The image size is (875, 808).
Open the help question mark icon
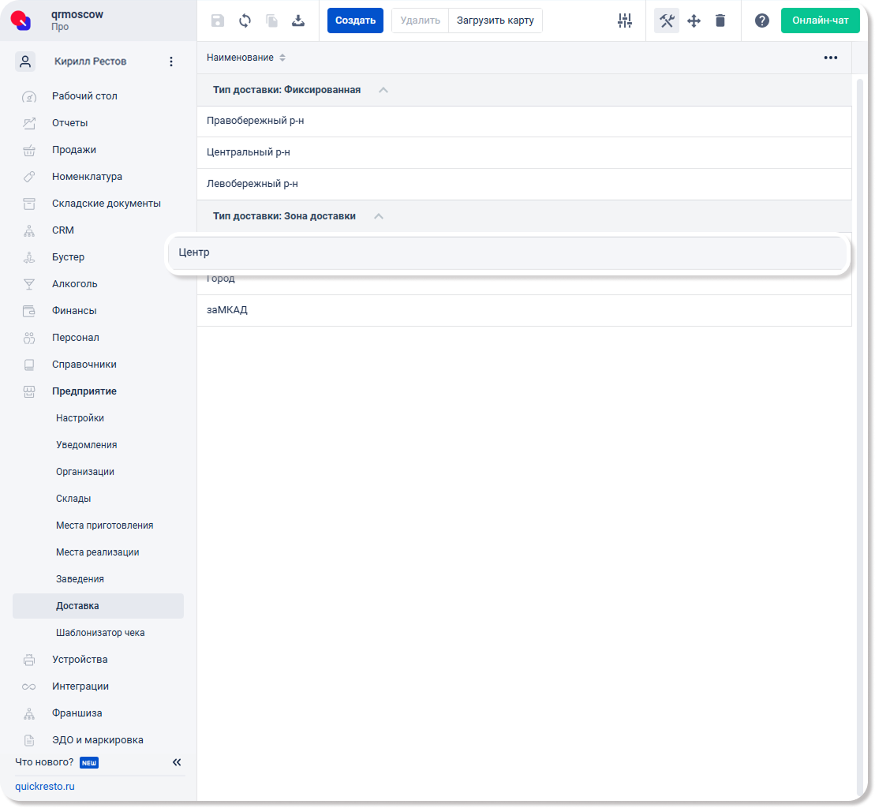[x=761, y=21]
